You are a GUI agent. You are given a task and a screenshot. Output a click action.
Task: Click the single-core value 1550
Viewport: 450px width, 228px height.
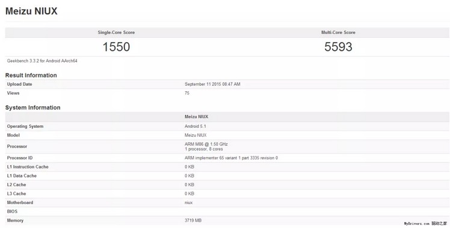(x=116, y=47)
